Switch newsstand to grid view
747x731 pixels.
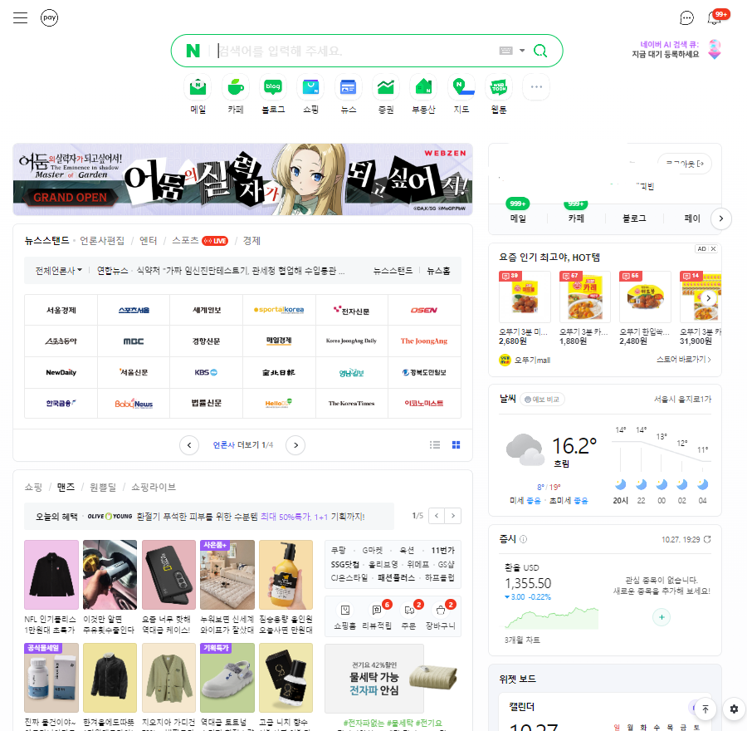pos(456,445)
